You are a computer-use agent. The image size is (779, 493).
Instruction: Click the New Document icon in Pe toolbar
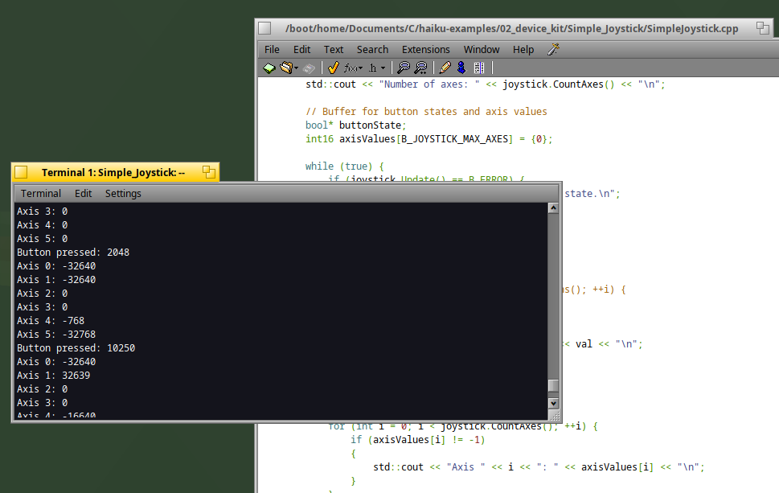click(x=269, y=68)
